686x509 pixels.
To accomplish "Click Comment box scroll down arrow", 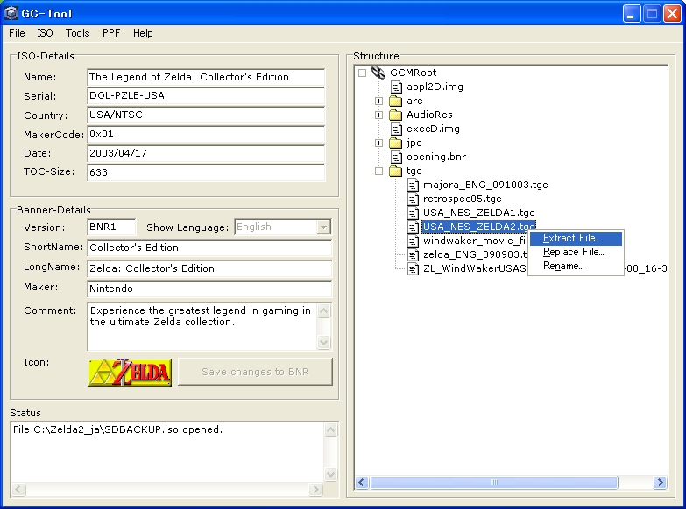I will coord(324,342).
